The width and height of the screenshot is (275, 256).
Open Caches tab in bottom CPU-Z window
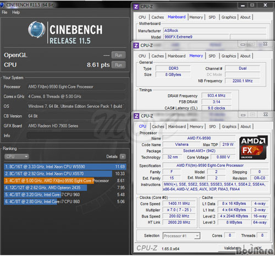(158, 127)
